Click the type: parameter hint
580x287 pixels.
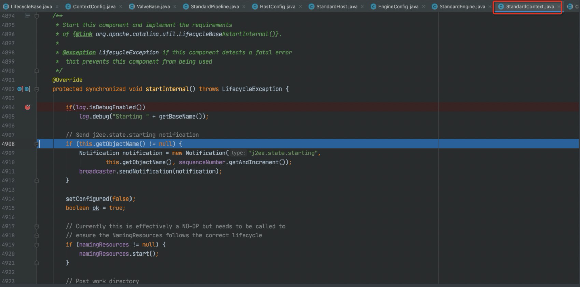coord(238,153)
